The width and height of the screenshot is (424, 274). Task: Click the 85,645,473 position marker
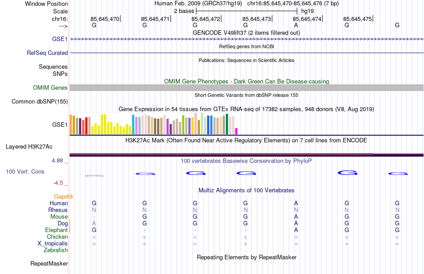257,19
